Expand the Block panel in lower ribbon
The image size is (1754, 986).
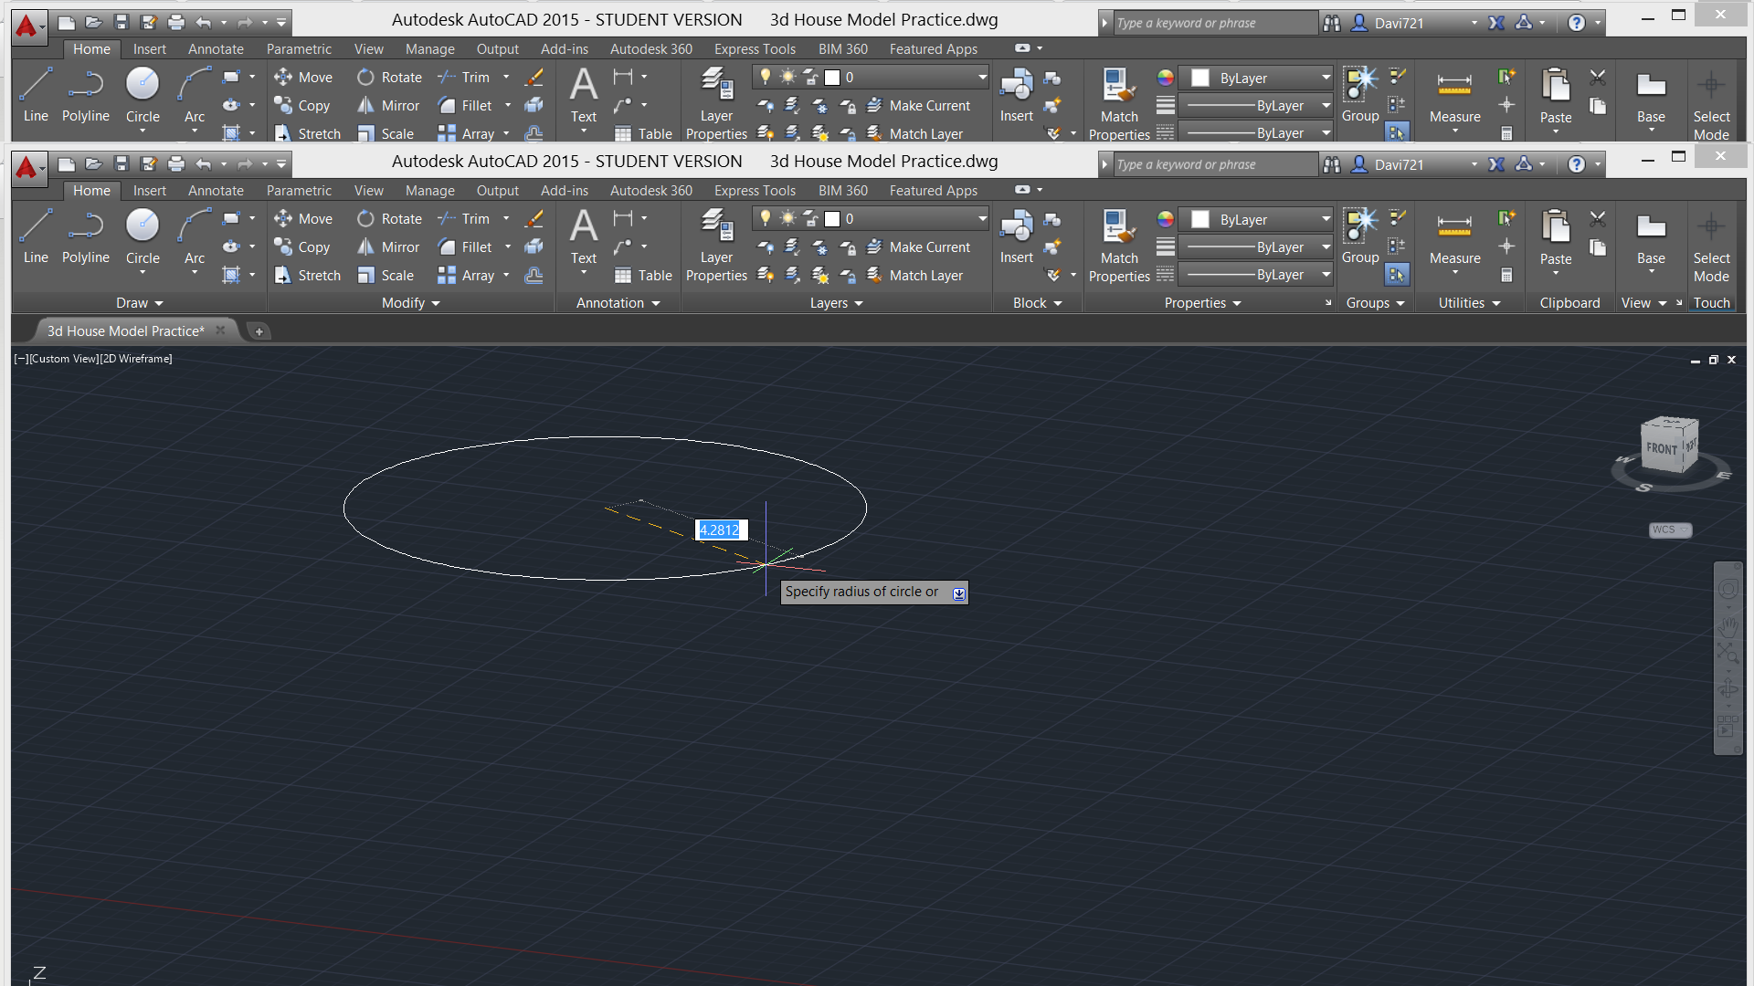click(x=1037, y=303)
